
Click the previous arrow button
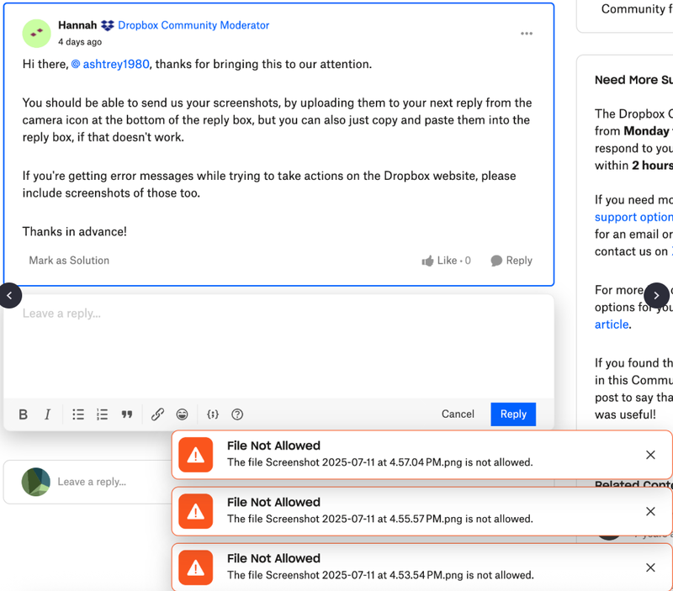[9, 296]
